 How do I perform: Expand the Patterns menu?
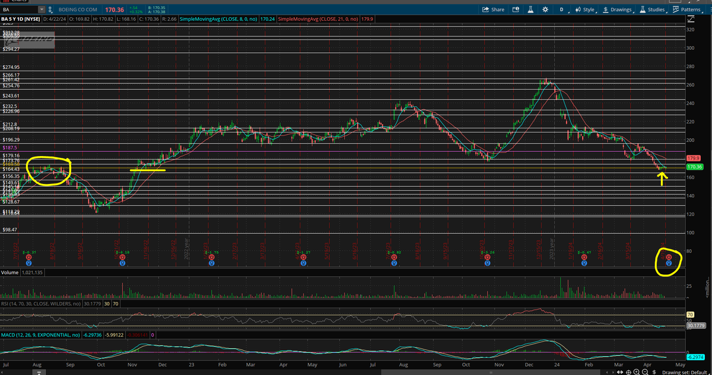pos(688,9)
